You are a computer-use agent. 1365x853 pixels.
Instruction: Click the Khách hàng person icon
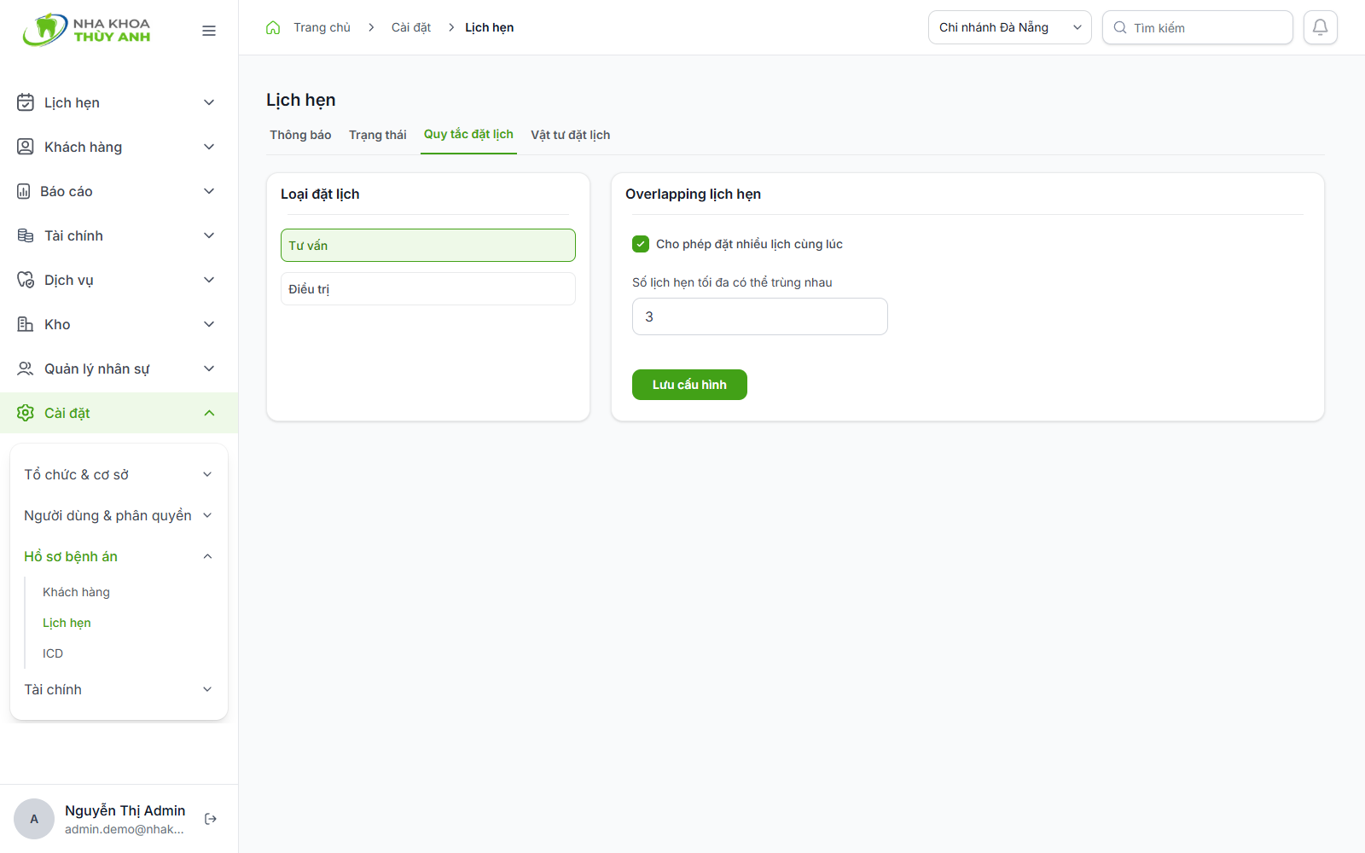[x=26, y=147]
